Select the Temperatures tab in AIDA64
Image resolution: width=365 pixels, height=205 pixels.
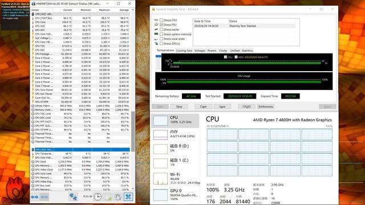(x=165, y=51)
